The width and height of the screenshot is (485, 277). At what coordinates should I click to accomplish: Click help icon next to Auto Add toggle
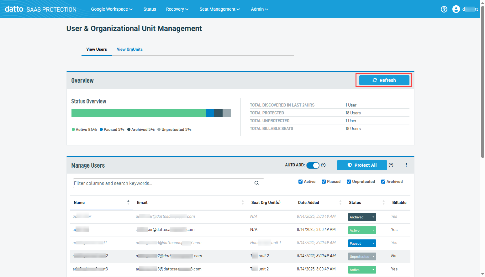click(x=323, y=165)
